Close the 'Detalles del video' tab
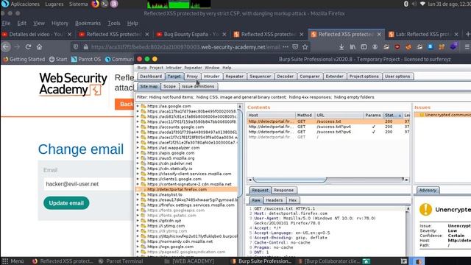The width and height of the screenshot is (471, 265). click(x=69, y=35)
